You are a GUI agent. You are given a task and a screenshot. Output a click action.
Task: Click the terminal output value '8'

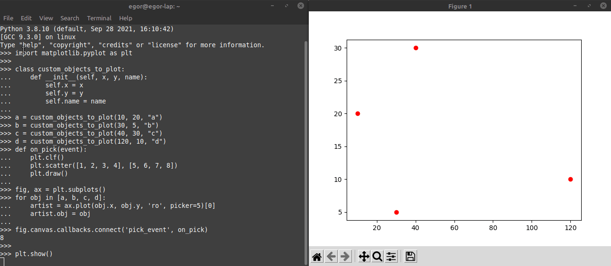pos(2,238)
